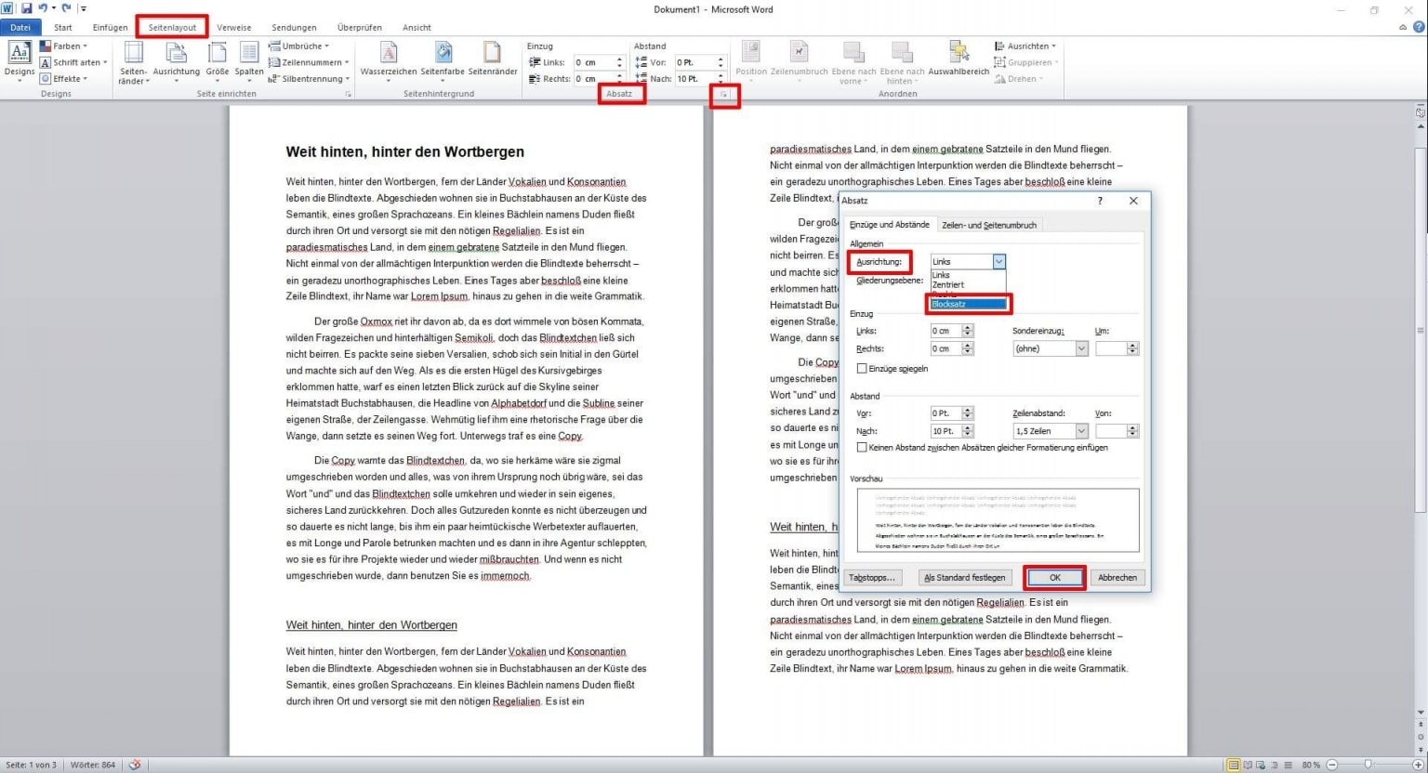Click the Auswahlbereich selection pane icon
Image resolution: width=1428 pixels, height=773 pixels.
959,52
